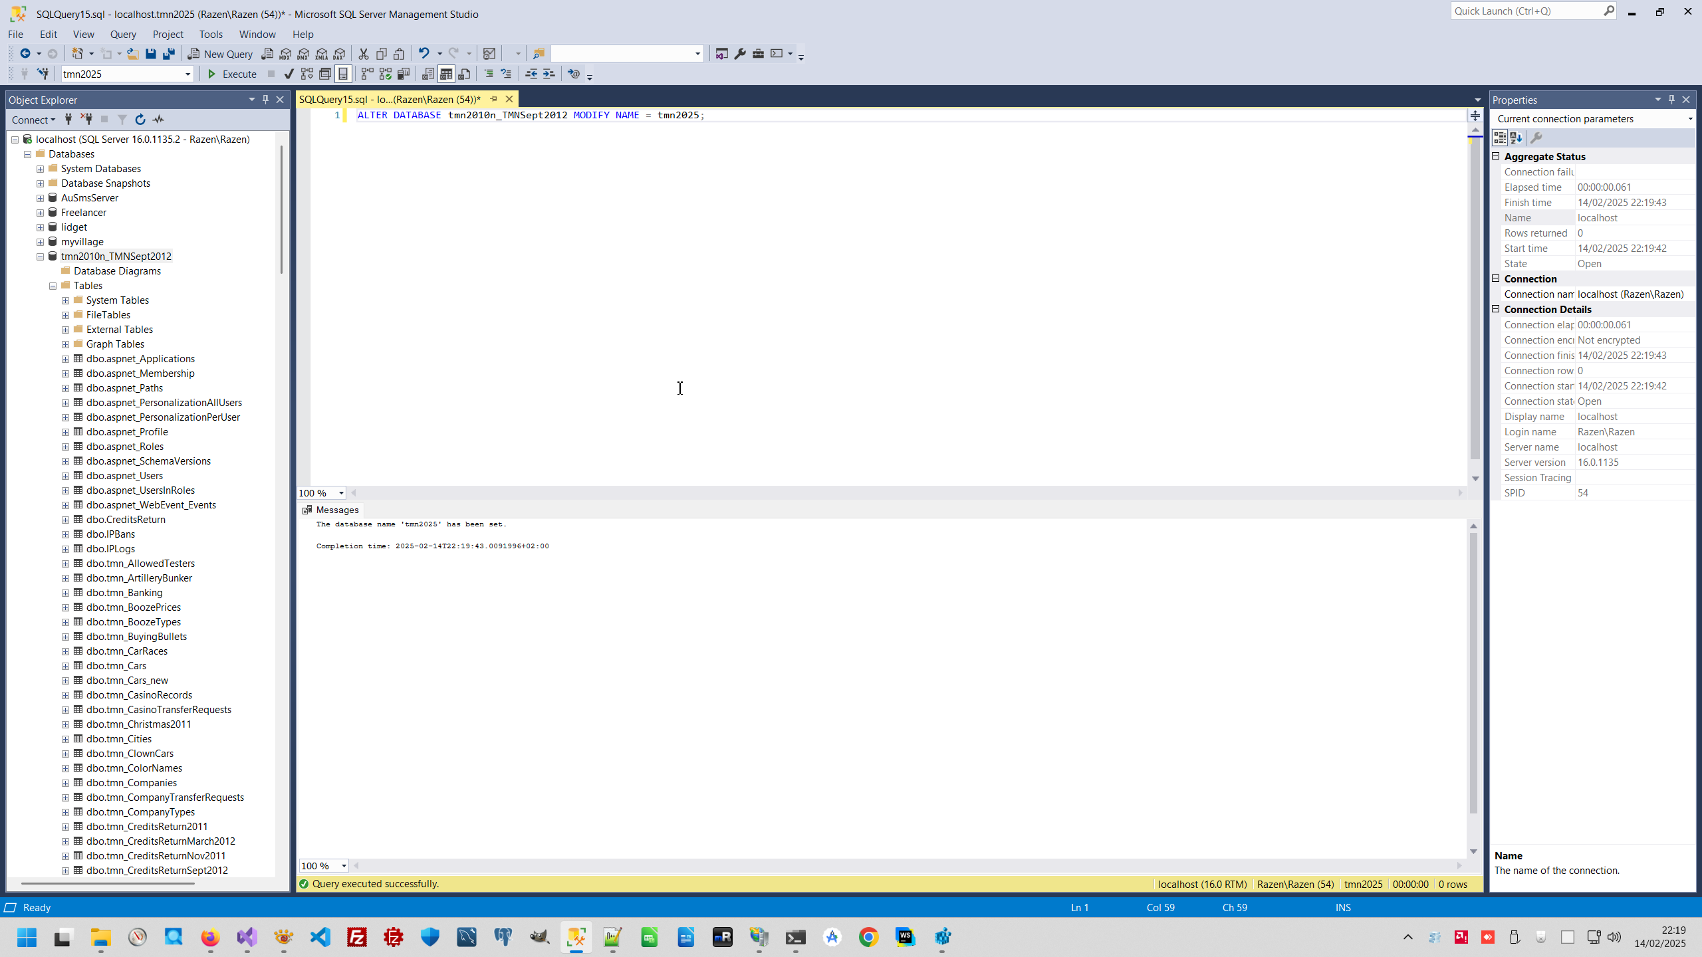Collapse the tmn2010n_TMNSept2012 database node
This screenshot has height=957, width=1702.
point(40,257)
